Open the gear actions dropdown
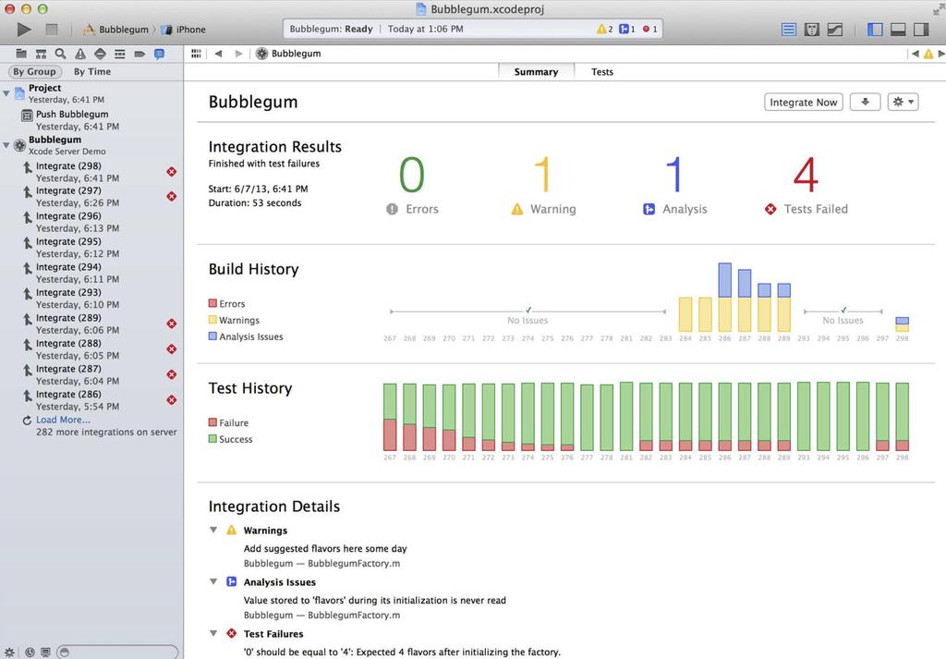 pos(904,102)
